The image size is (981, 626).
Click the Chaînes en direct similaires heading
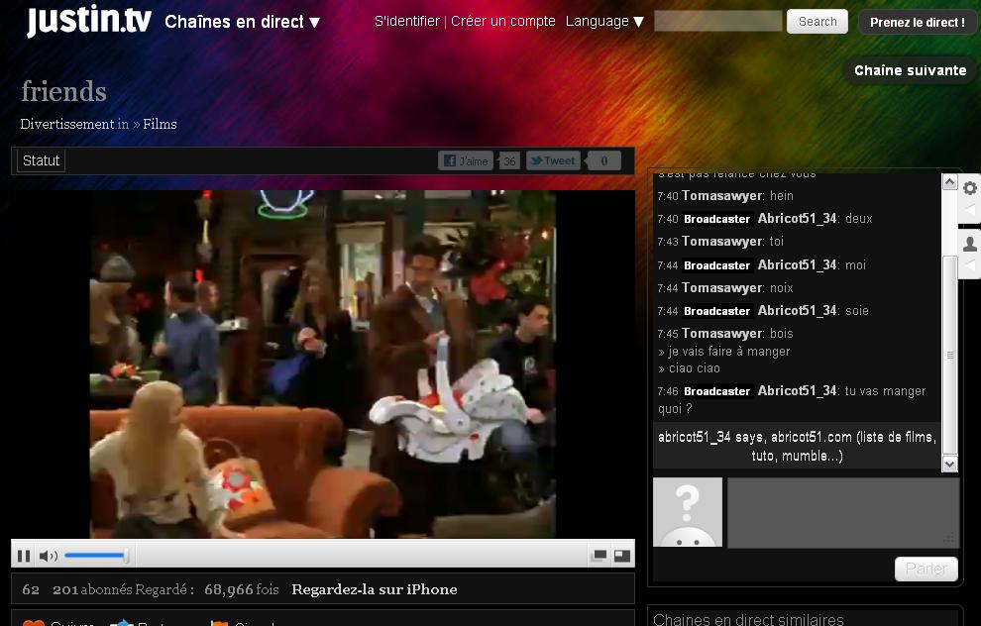click(748, 619)
